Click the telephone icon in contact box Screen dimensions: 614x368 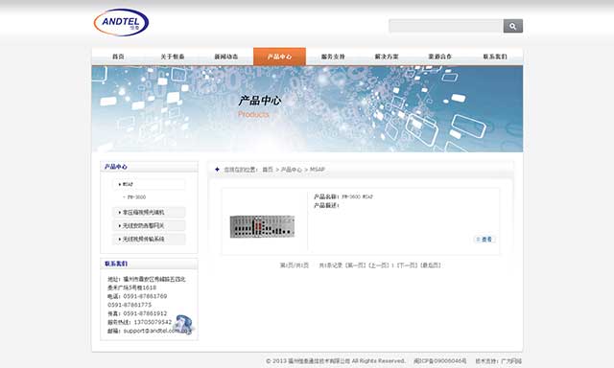[183, 324]
